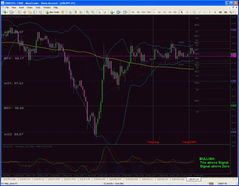239x186 pixels.
Task: Click the red 'Yesterday' label
Action: click(153, 142)
